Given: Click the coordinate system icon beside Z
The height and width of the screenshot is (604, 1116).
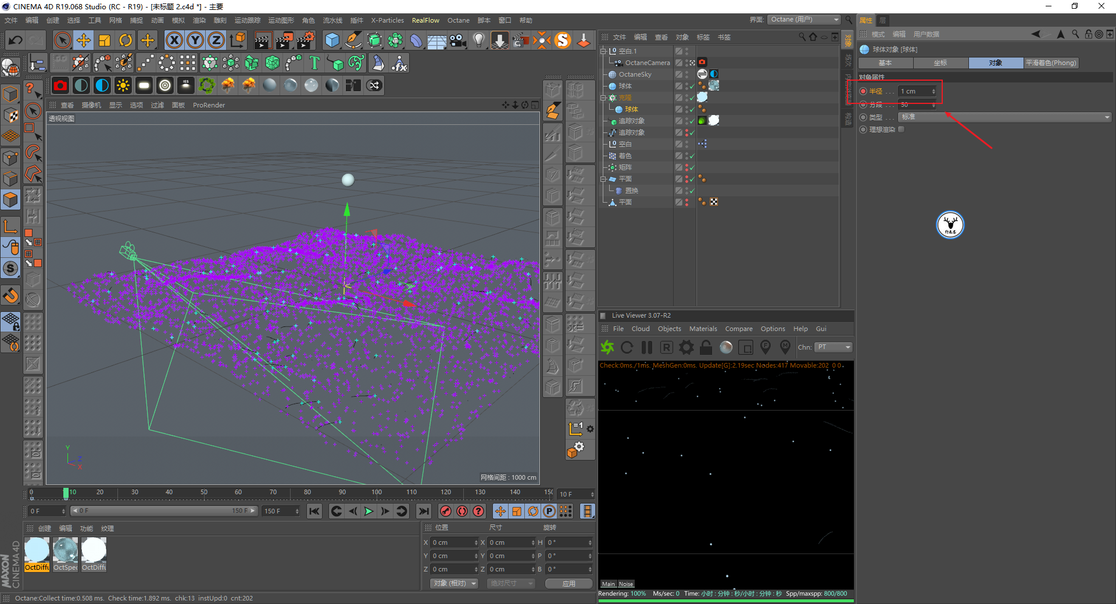Looking at the screenshot, I should click(238, 40).
